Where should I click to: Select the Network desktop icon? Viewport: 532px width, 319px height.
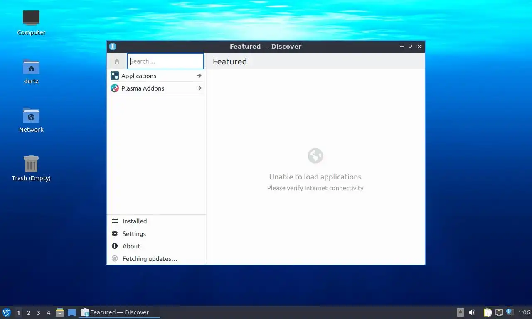[31, 120]
